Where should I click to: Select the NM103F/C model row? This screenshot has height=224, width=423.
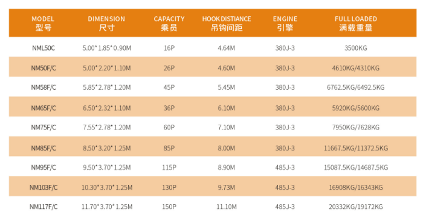tap(213, 186)
